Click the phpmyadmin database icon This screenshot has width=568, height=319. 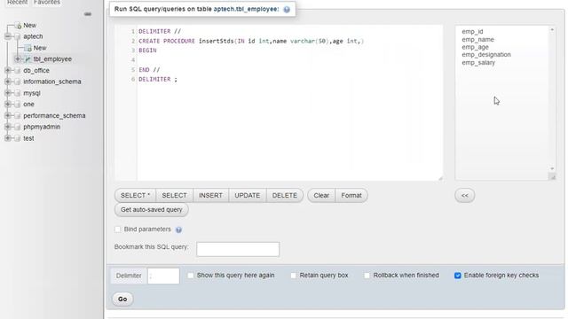pos(18,127)
